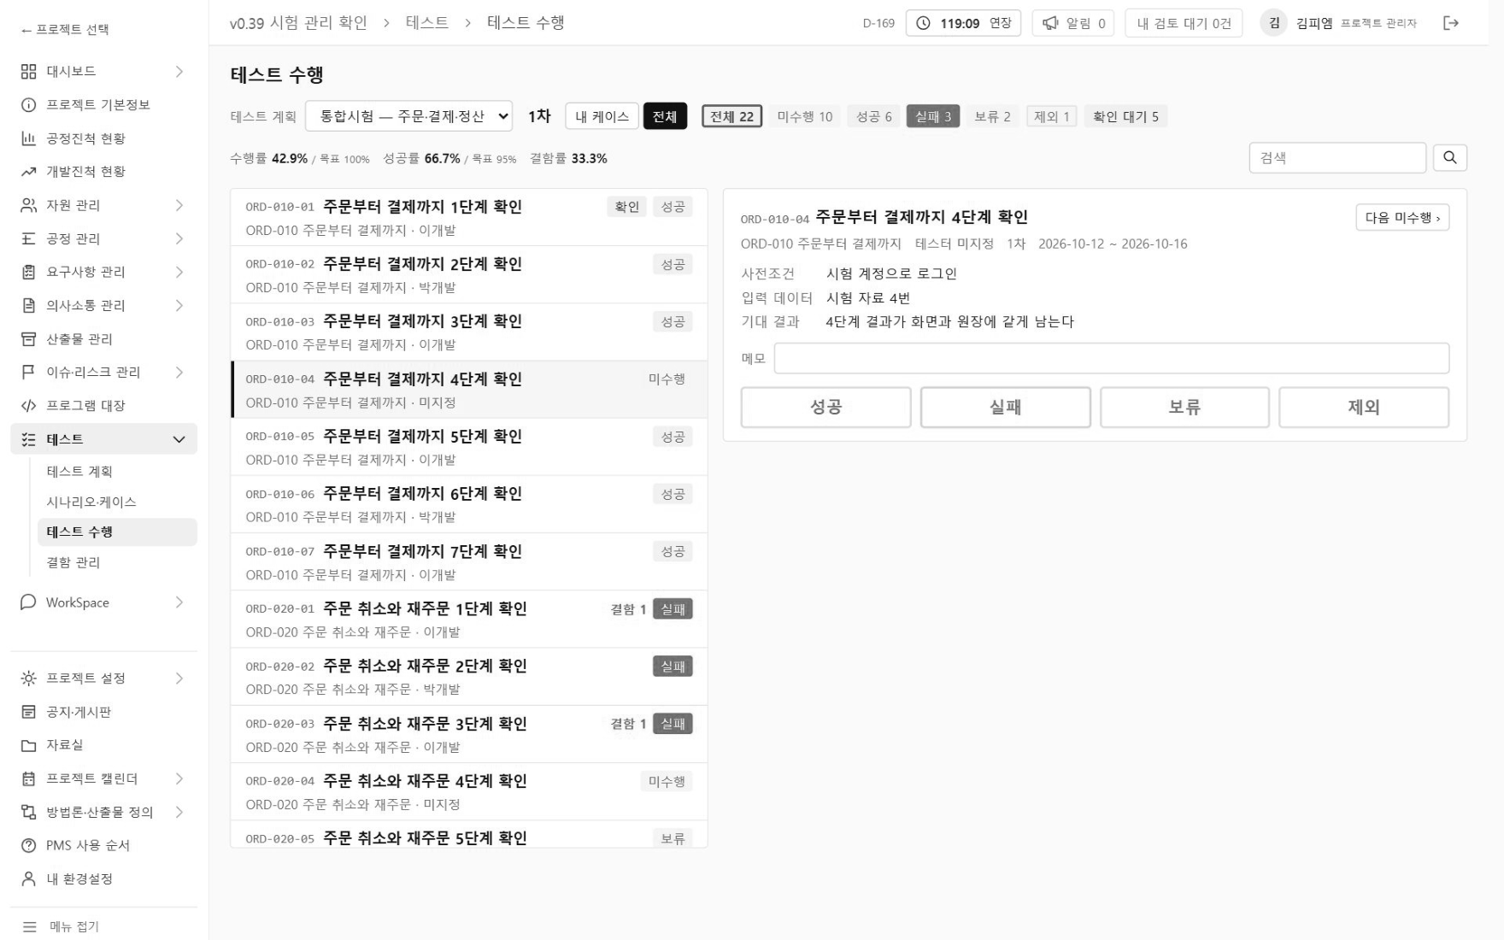Click the 이슈·리스크 관리 flag icon
Image resolution: width=1504 pixels, height=940 pixels.
(28, 373)
